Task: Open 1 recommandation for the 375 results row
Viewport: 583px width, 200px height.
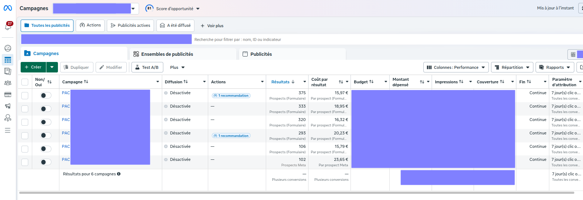Action: (231, 96)
